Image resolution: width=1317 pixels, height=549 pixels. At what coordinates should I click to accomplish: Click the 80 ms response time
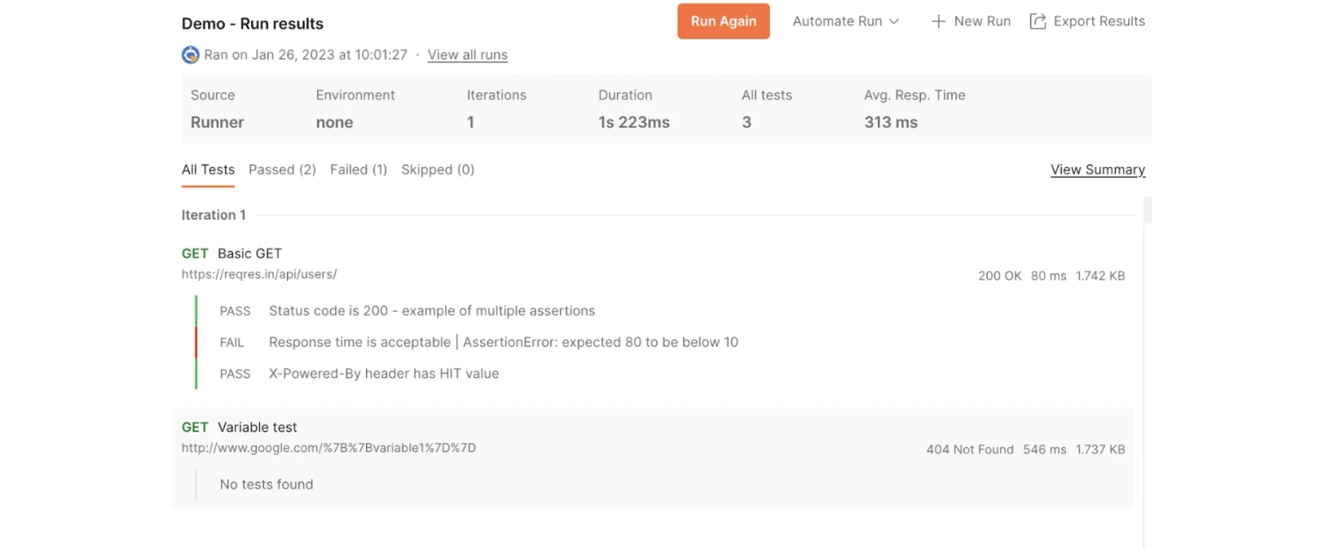tap(1048, 276)
